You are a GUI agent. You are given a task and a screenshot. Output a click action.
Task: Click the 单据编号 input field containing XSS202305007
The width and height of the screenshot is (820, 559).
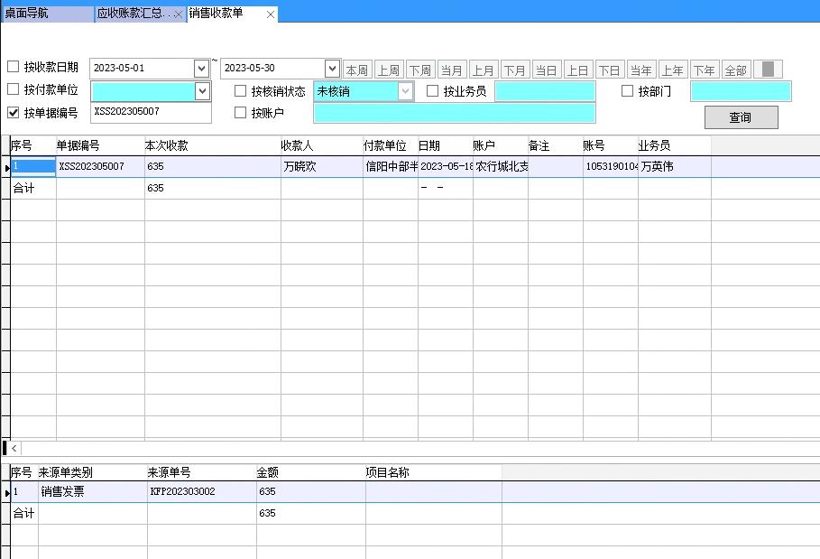point(151,113)
